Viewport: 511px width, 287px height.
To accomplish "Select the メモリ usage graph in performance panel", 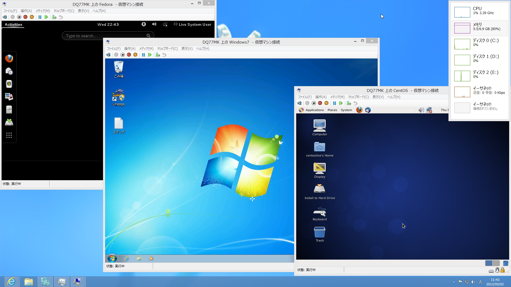I will point(462,28).
